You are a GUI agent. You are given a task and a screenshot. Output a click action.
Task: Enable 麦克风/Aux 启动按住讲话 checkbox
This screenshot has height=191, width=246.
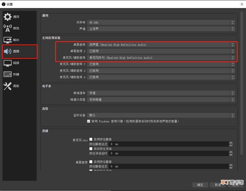(91, 149)
